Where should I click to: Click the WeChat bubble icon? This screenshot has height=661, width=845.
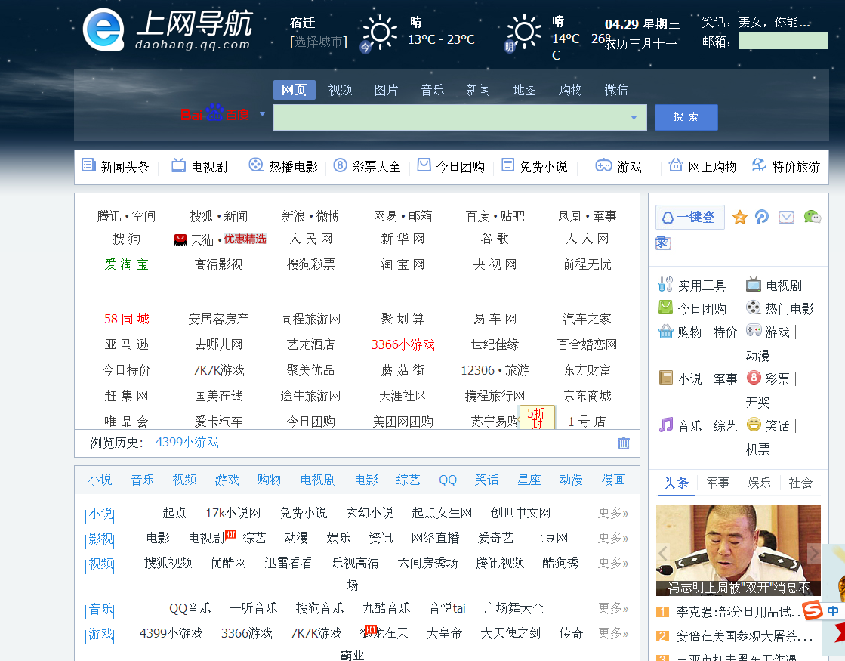(x=812, y=218)
